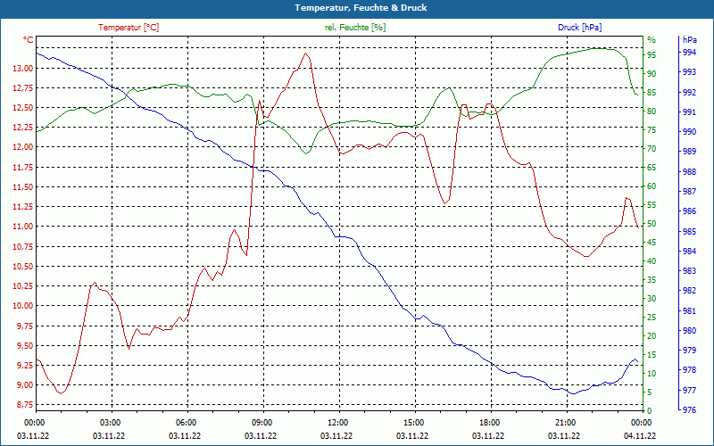
Task: Click the '95' humidity axis value
Action: click(652, 55)
